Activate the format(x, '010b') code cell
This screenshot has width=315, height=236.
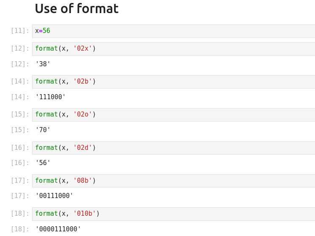click(169, 214)
